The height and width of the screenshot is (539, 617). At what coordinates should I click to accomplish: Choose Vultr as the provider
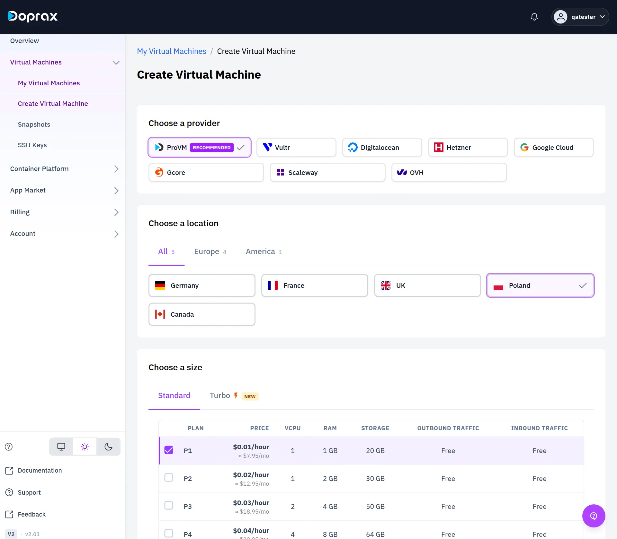click(x=296, y=147)
